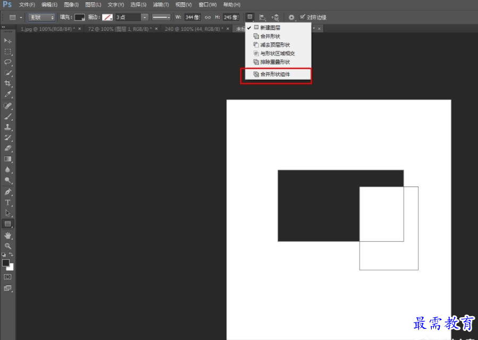Screen dimensions: 478x340
Task: Choose 排除重叠形状 option
Action: (278, 62)
